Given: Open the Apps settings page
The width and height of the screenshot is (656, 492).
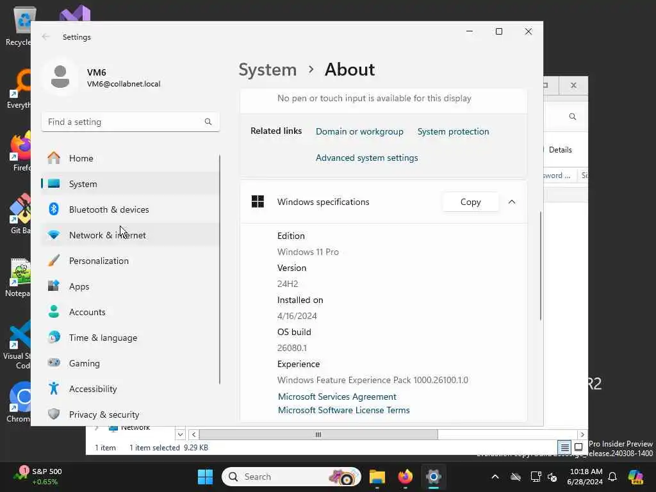Looking at the screenshot, I should [129, 286].
